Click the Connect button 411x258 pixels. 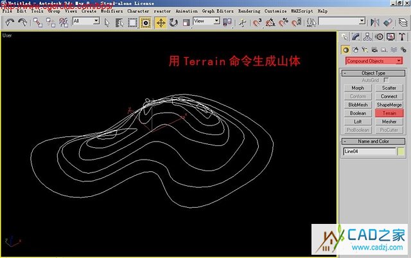click(x=389, y=97)
